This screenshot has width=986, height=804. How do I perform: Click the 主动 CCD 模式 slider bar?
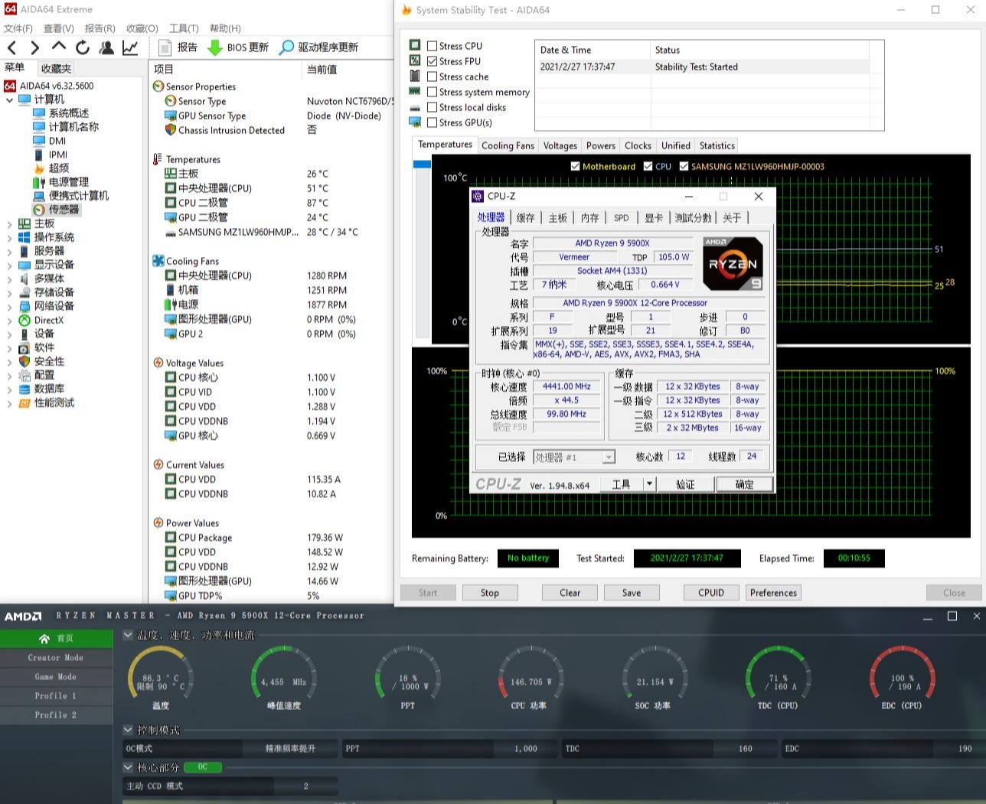click(x=230, y=786)
